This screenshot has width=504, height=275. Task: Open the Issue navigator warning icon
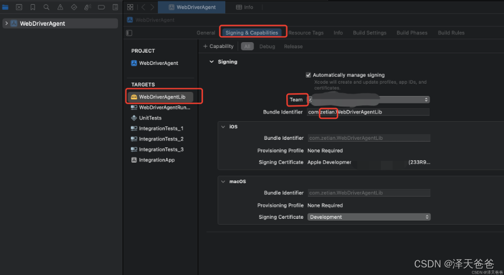tap(60, 7)
